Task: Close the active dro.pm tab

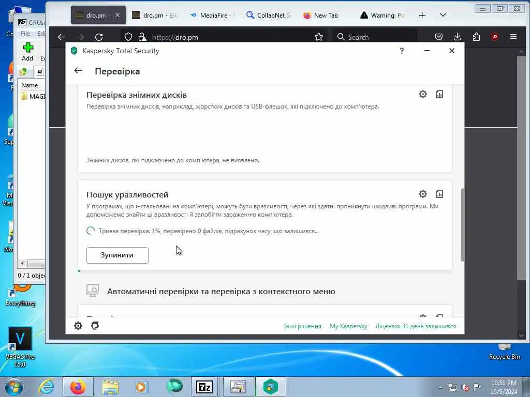Action: pyautogui.click(x=117, y=15)
